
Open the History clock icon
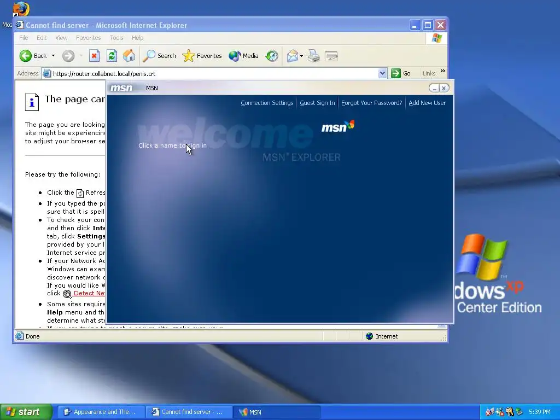272,56
